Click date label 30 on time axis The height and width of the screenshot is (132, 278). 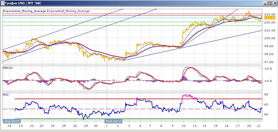click(x=96, y=126)
